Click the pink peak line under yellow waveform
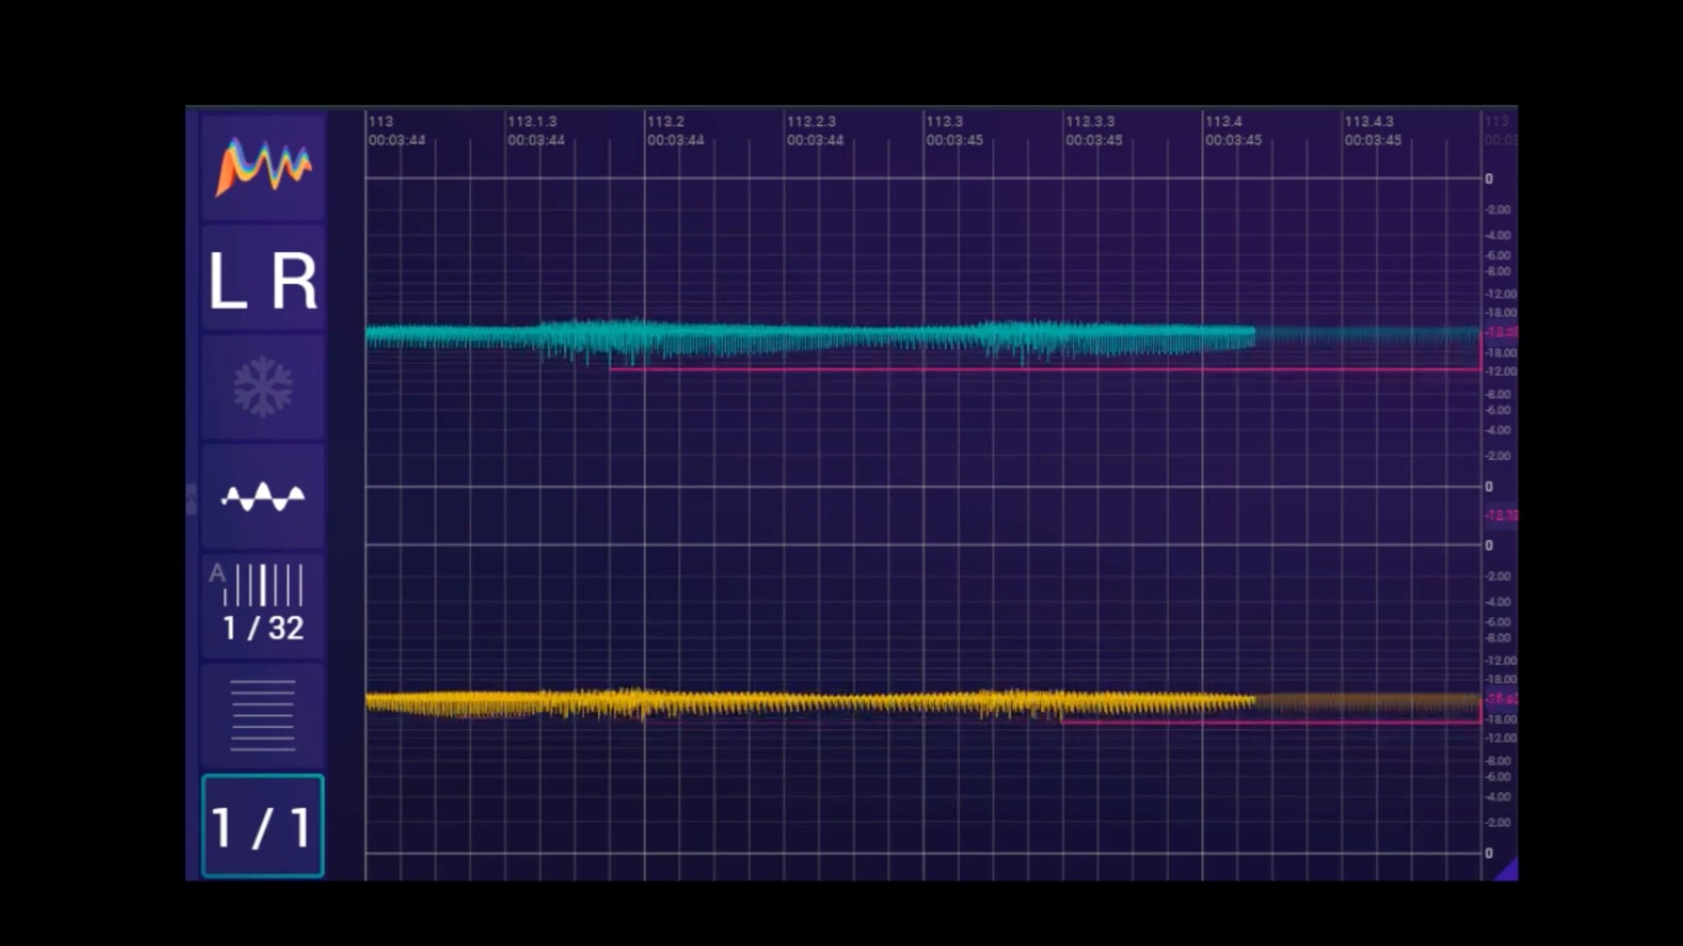This screenshot has height=946, width=1683. point(1271,723)
